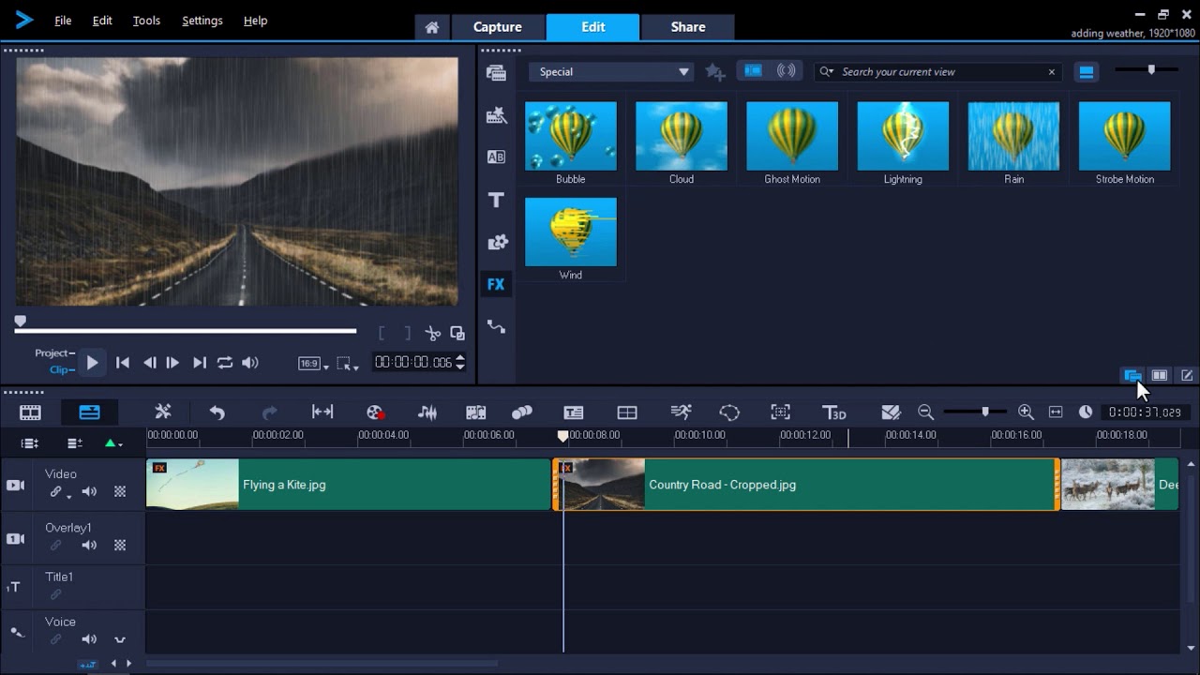Open the Tools menu
The width and height of the screenshot is (1200, 675).
146,21
